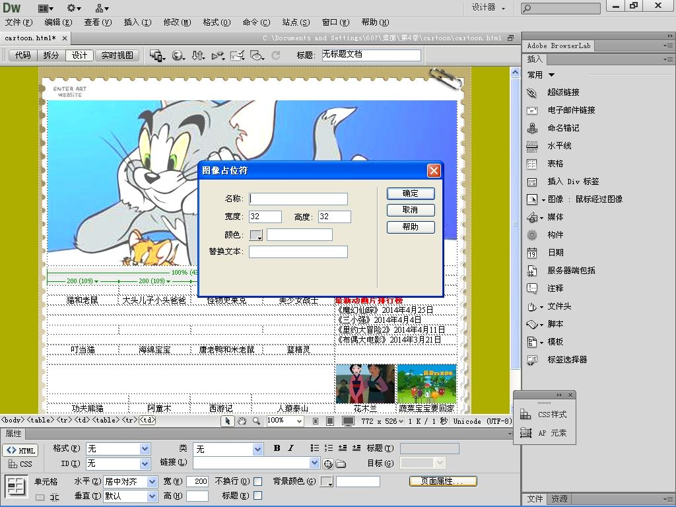Toggle the No Wrap (不换行) checkbox

click(258, 481)
